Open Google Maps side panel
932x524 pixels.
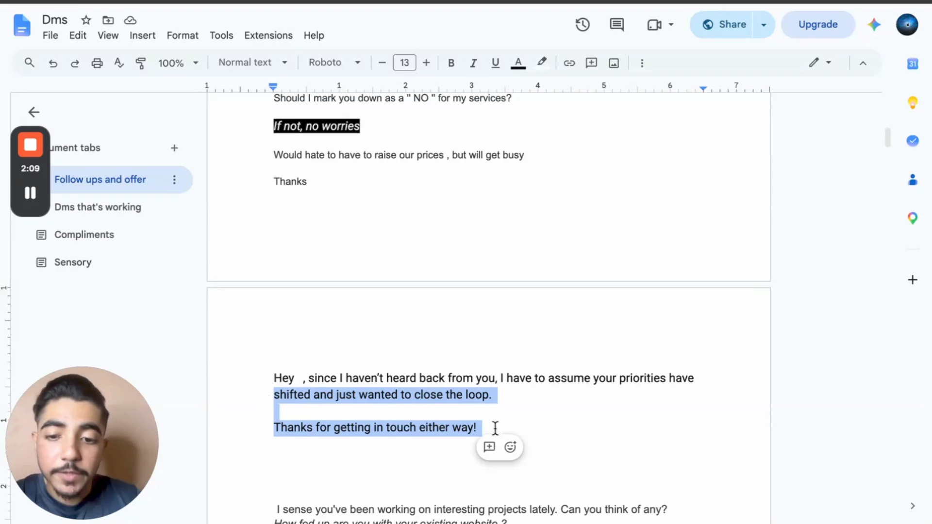click(x=913, y=218)
